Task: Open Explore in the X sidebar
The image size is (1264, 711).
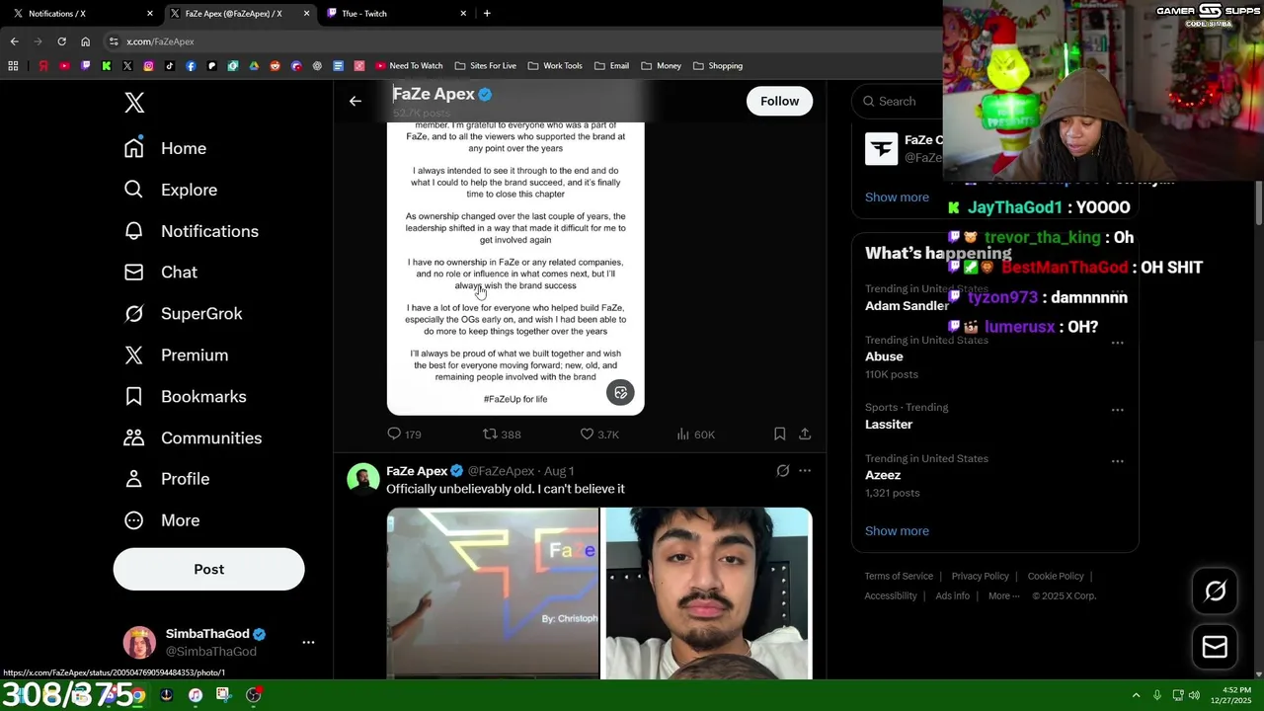Action: click(x=170, y=190)
